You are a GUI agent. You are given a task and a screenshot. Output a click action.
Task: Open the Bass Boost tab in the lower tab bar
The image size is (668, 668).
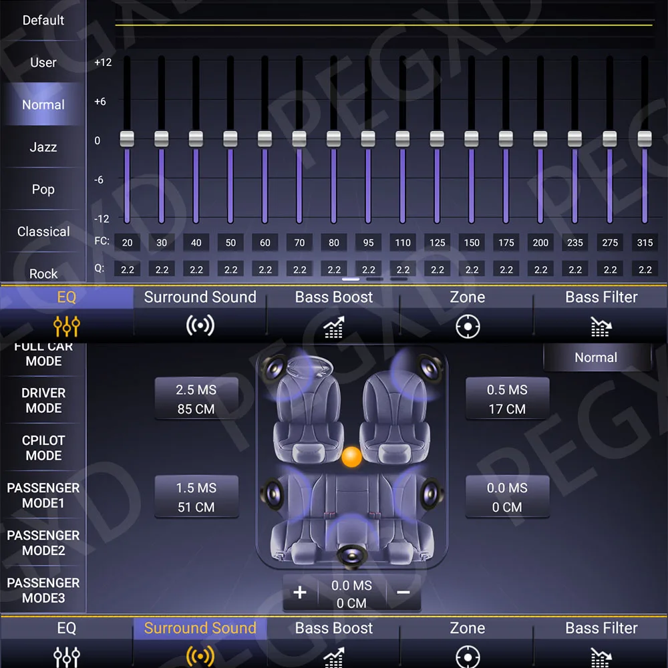pyautogui.click(x=333, y=643)
